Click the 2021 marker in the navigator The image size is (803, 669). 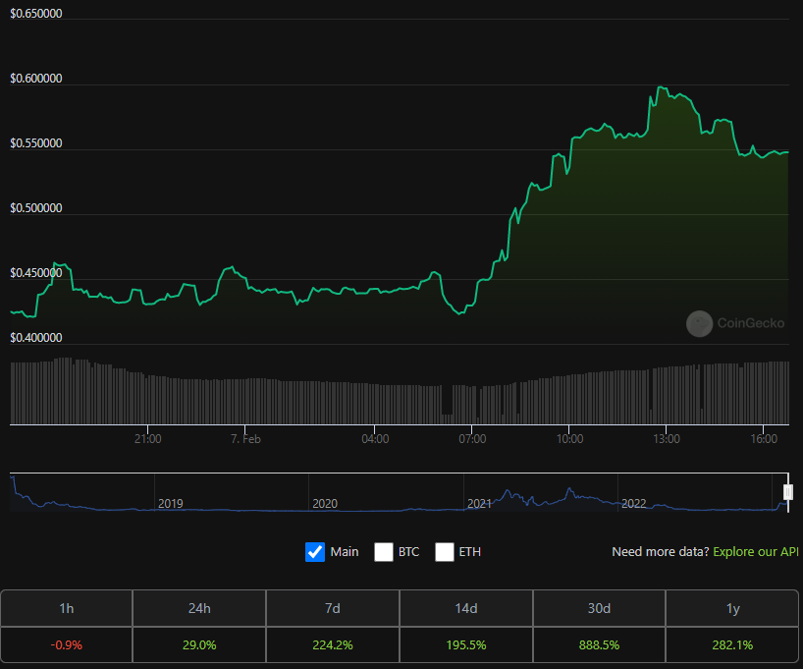(x=479, y=504)
